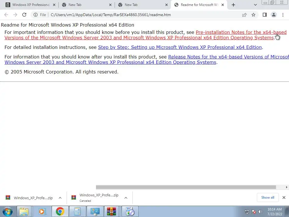Click the address bar URL
This screenshot has height=217, width=289.
point(111,15)
